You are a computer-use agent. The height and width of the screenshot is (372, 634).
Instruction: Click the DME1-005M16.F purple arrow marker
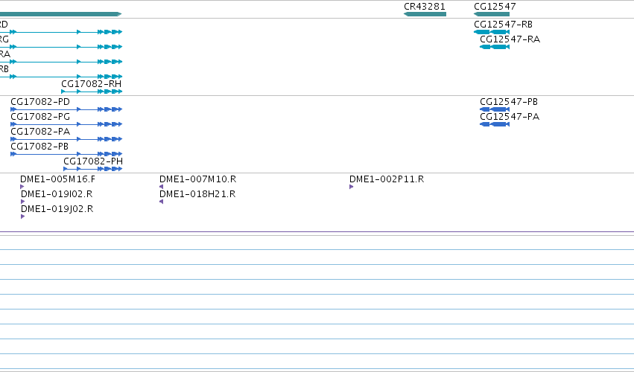coord(22,187)
